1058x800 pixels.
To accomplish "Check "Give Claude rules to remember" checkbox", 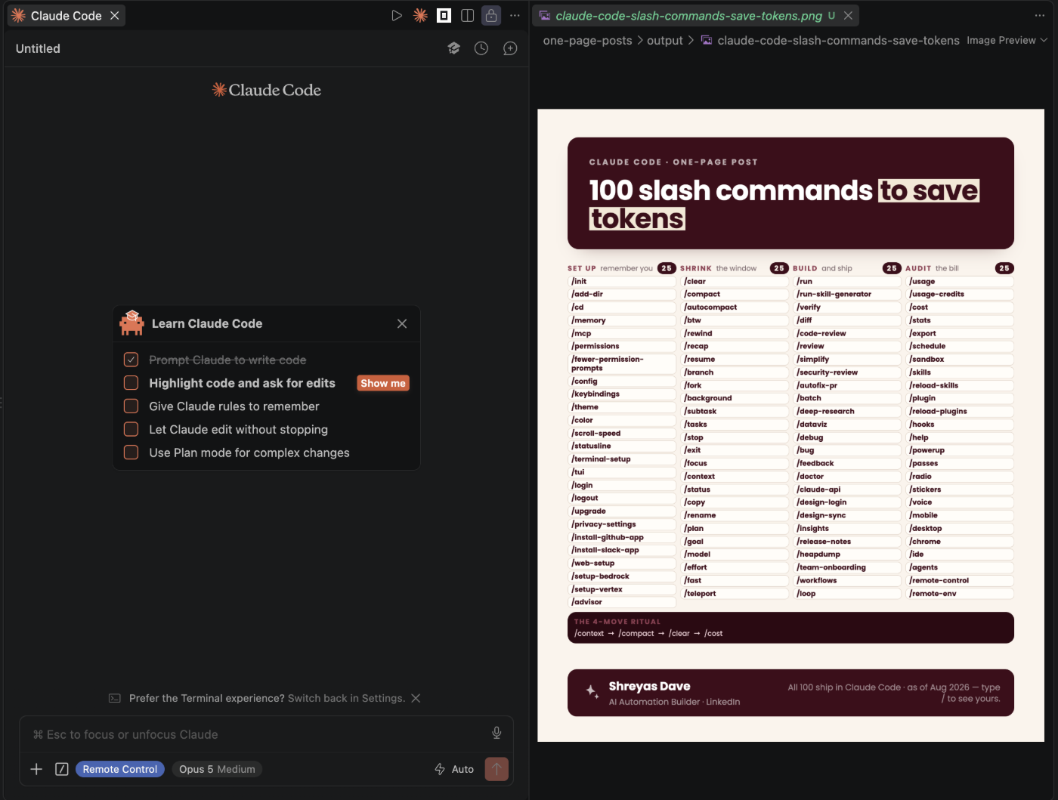I will (131, 406).
